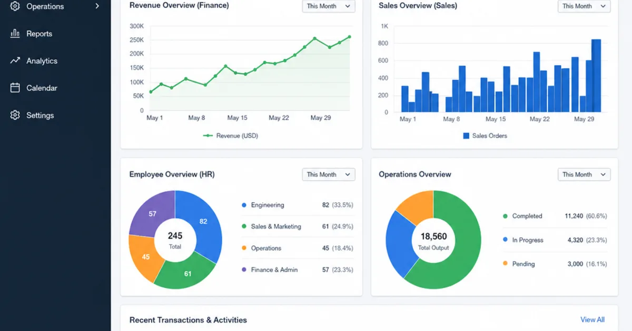Click the blue 82 slice of HR donut
Viewport: 632px width, 331px height.
203,222
